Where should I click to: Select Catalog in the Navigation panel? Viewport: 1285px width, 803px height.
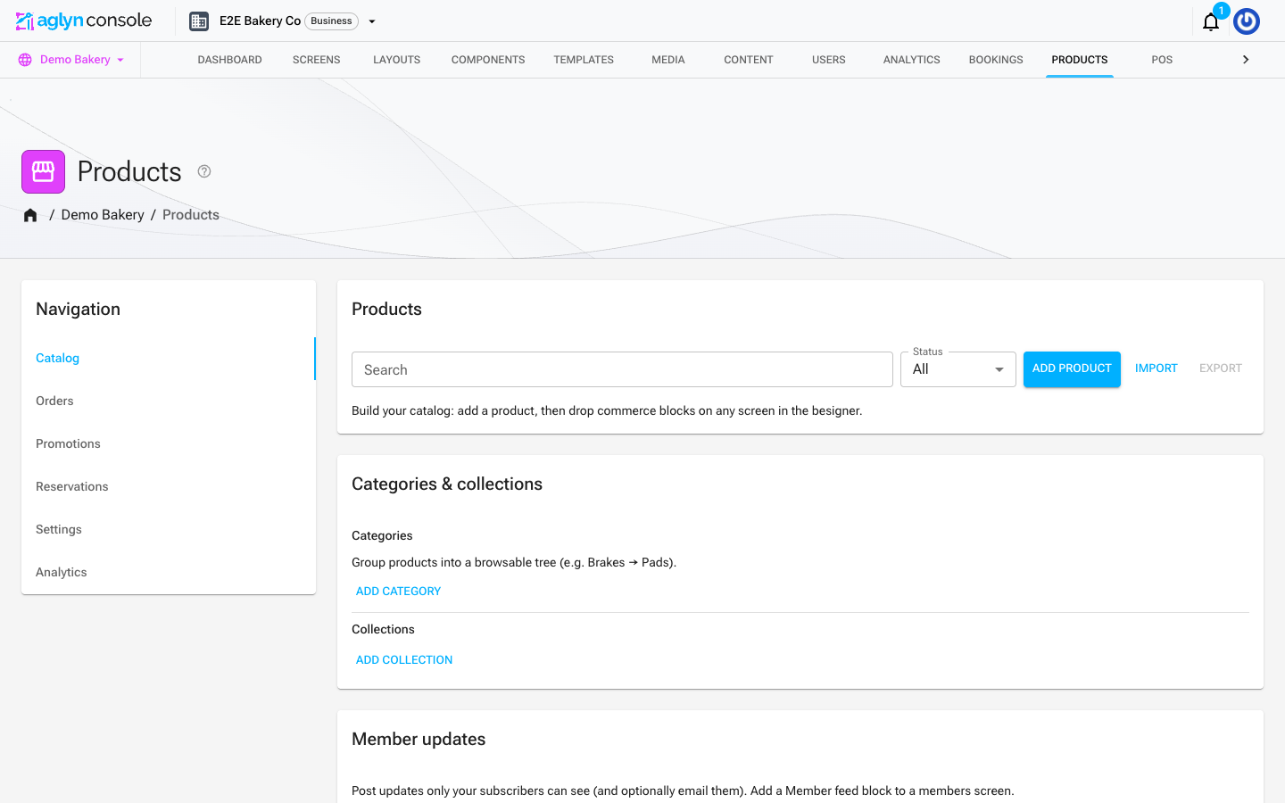tap(169, 359)
